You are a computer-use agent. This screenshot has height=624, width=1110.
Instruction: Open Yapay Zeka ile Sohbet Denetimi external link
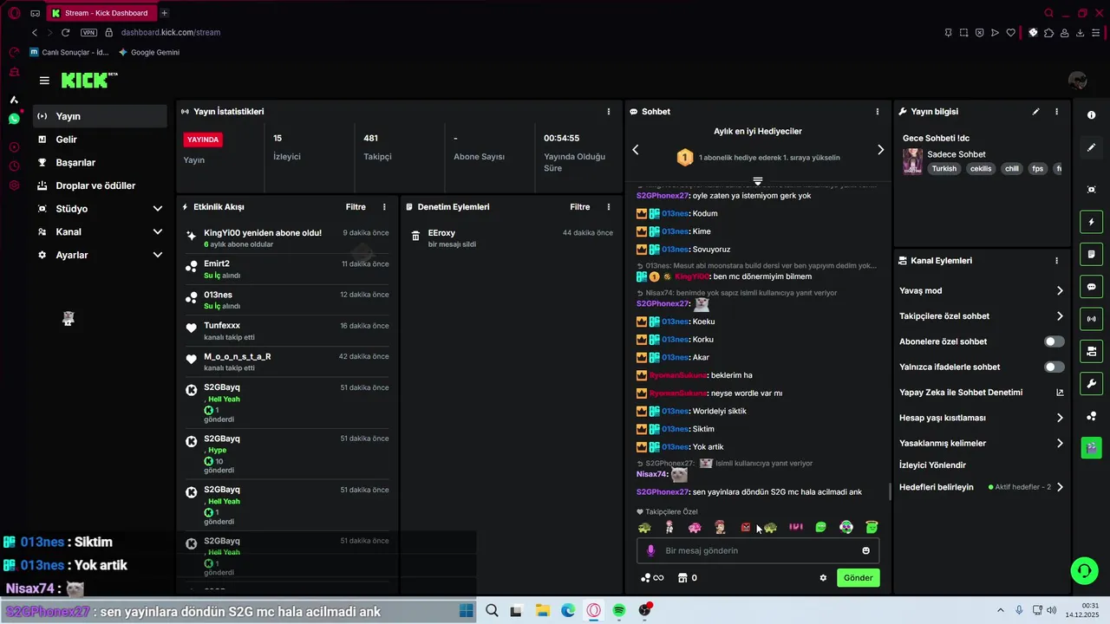click(x=1060, y=393)
